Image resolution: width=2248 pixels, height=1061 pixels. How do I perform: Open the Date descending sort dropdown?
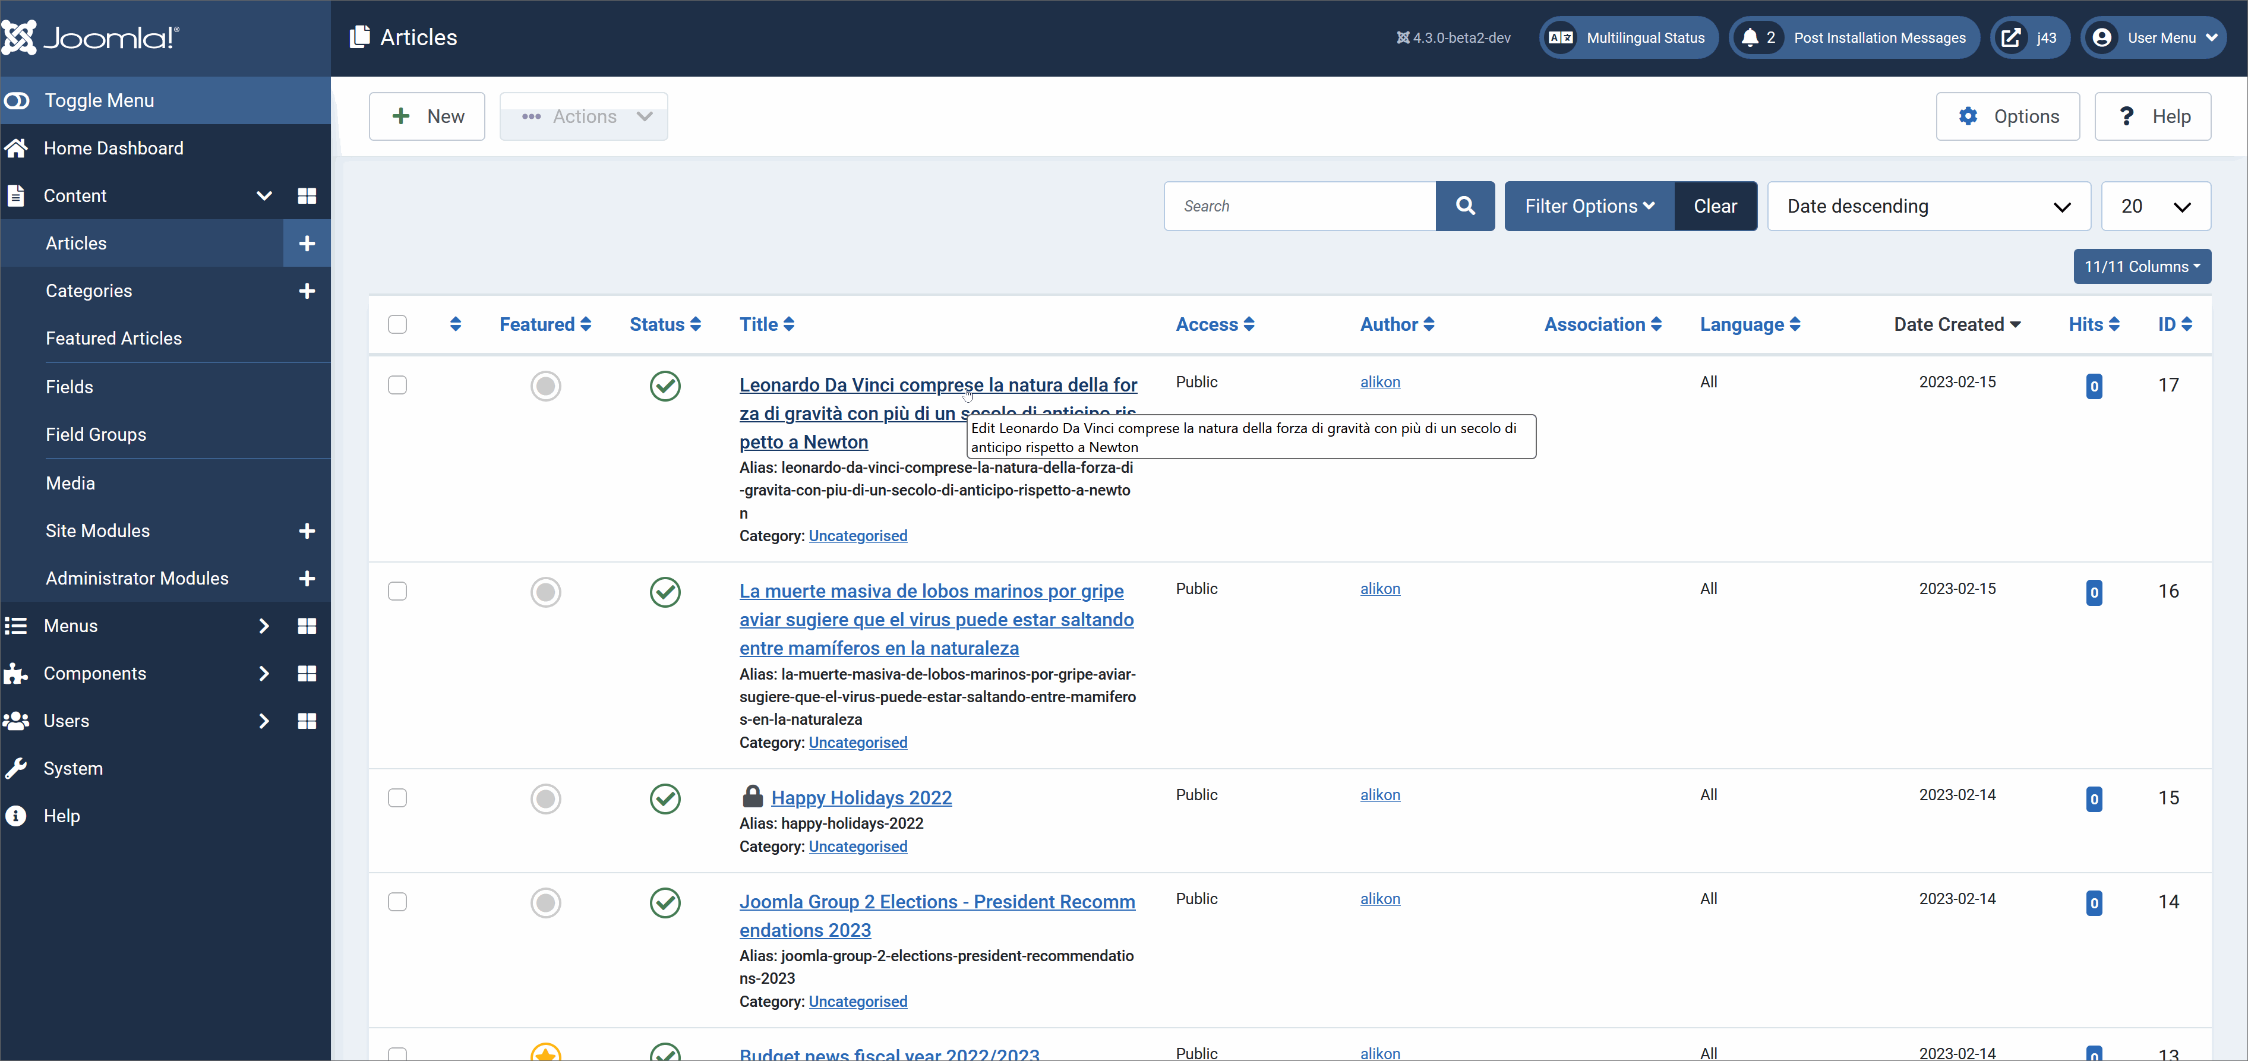coord(1928,206)
